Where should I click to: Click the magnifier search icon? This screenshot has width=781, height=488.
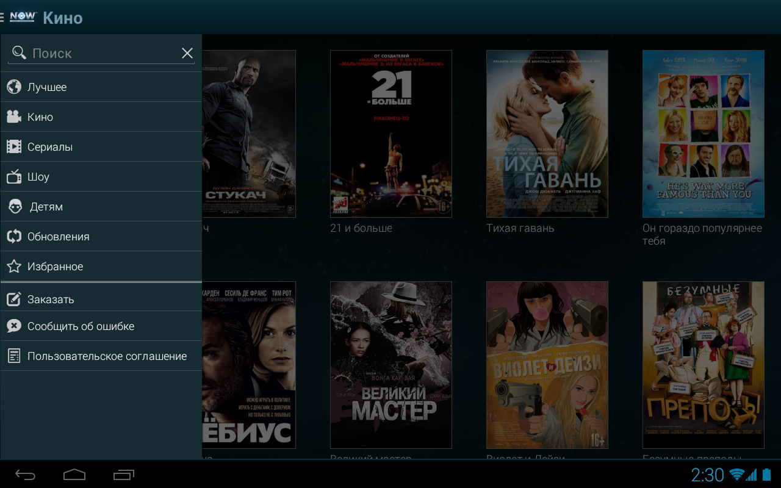click(20, 52)
